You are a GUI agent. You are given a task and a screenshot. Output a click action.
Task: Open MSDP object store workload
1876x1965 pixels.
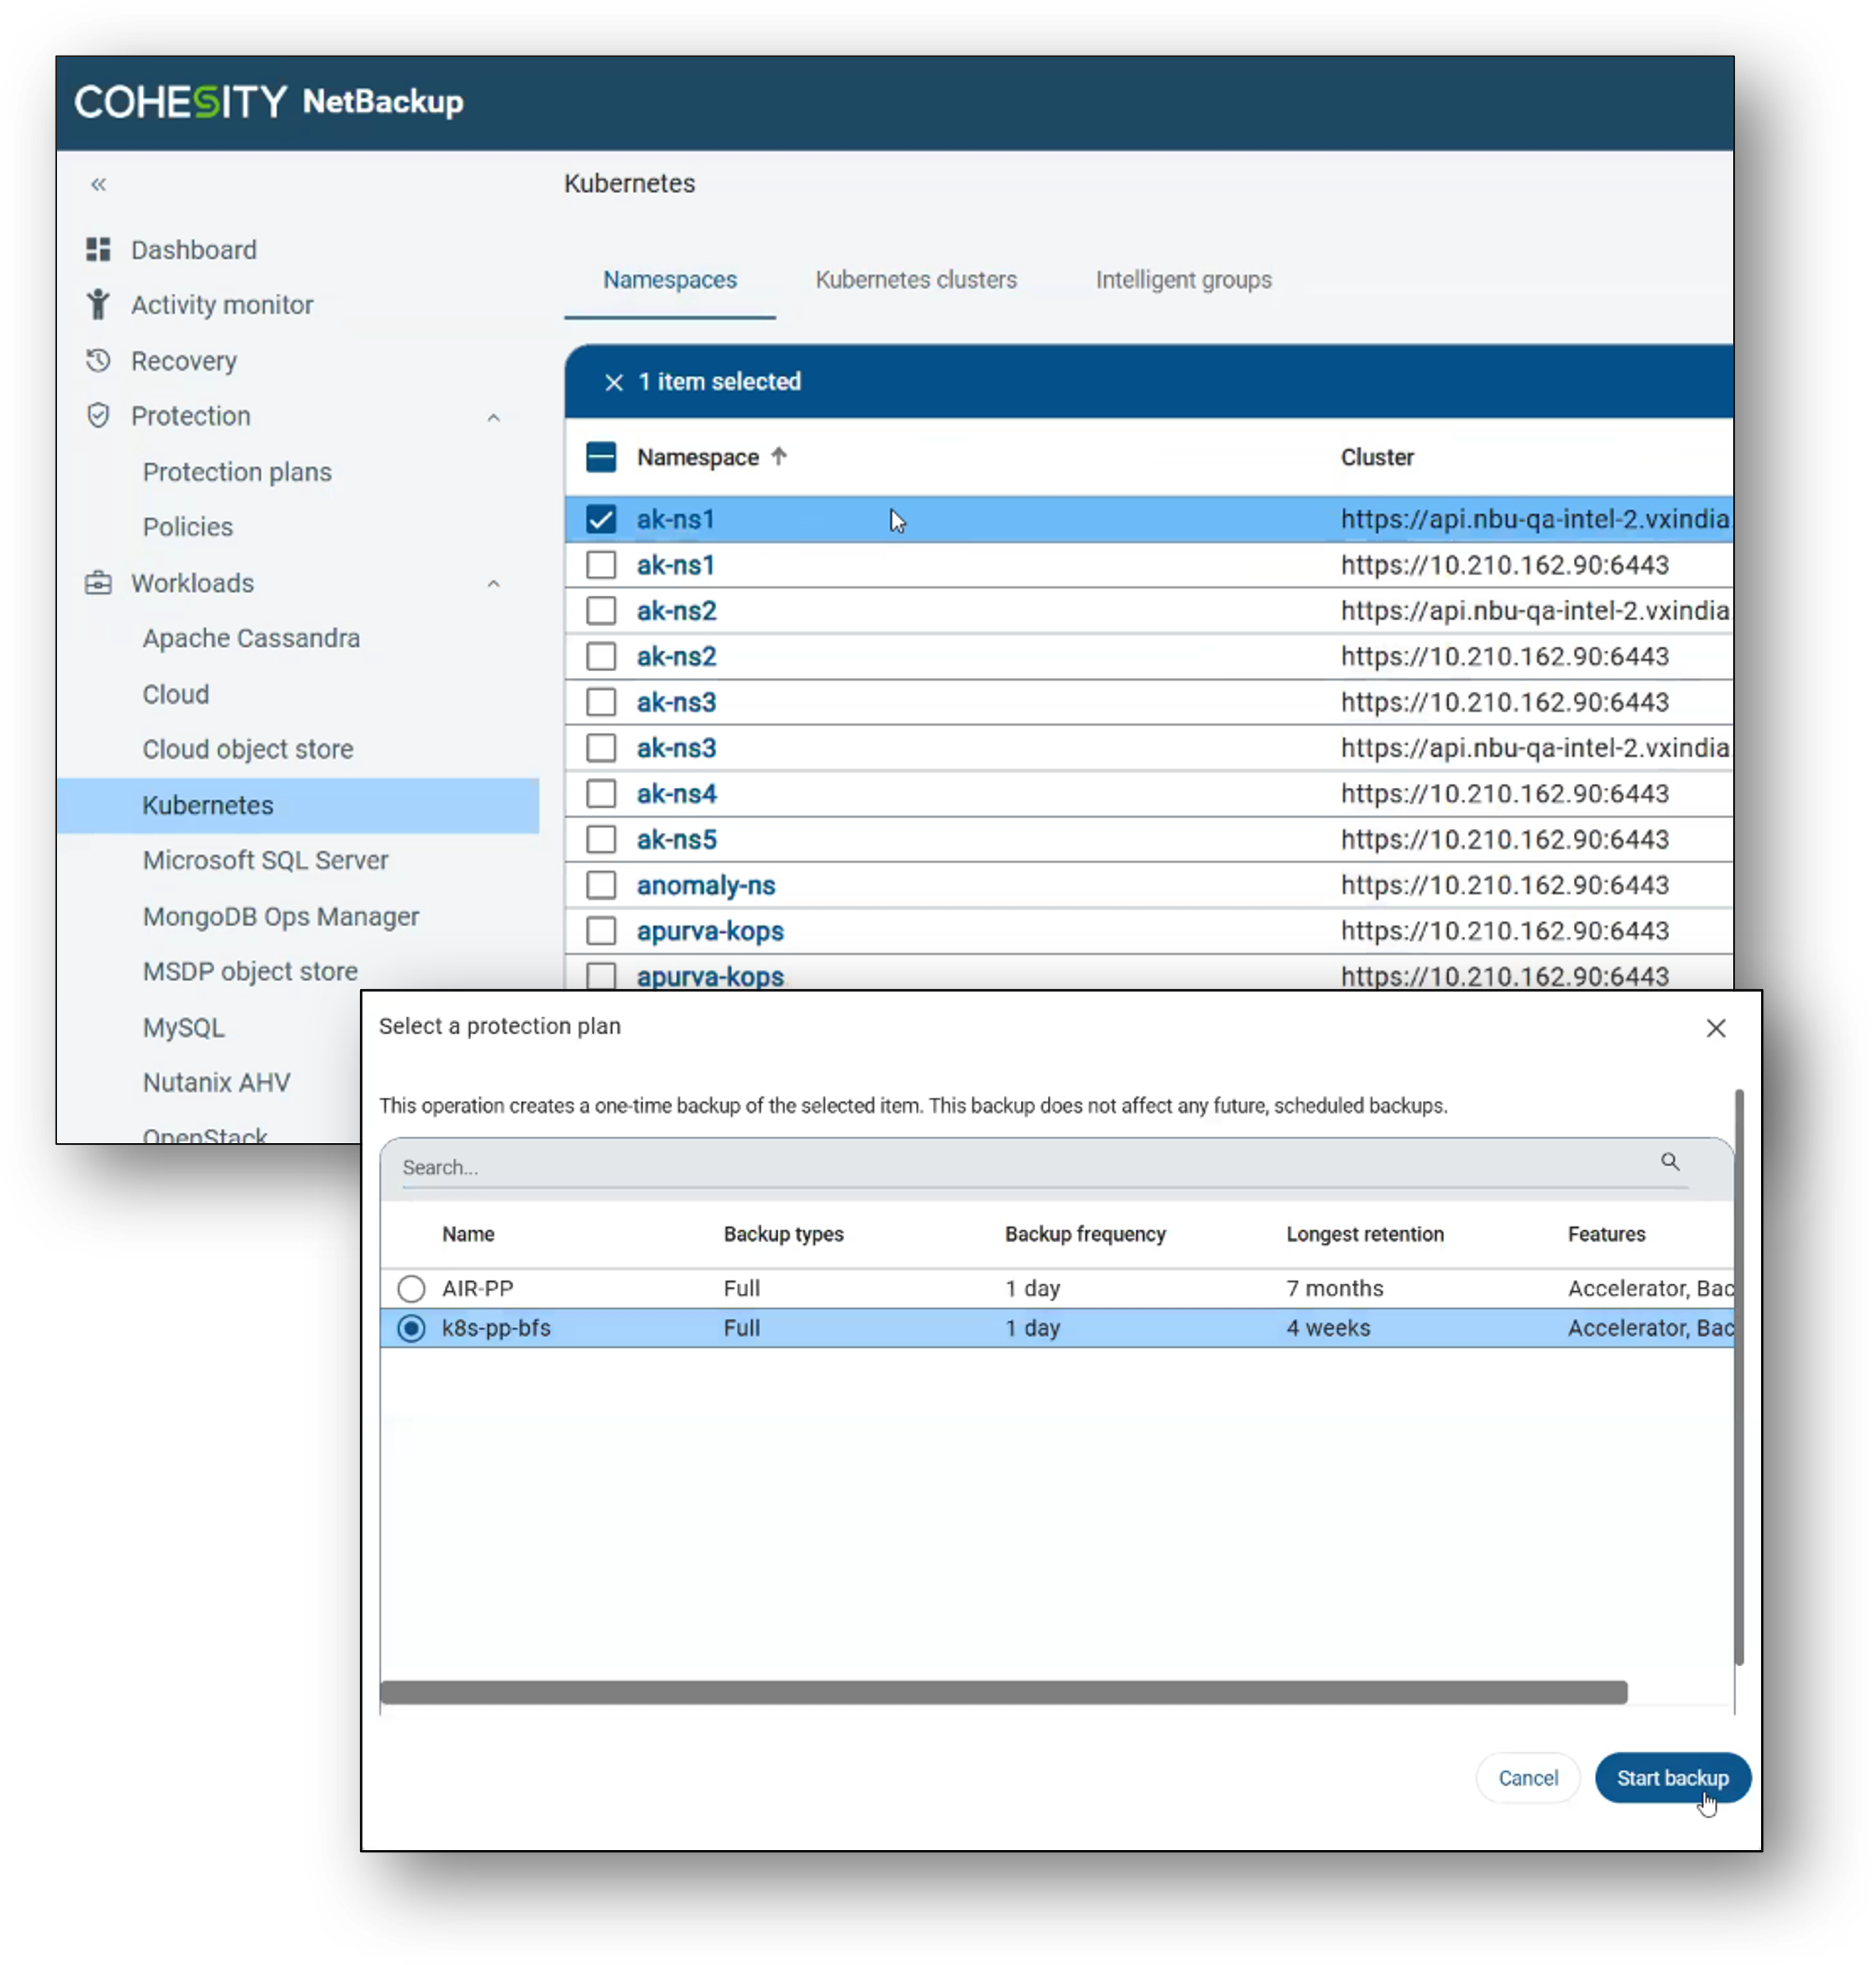(250, 971)
